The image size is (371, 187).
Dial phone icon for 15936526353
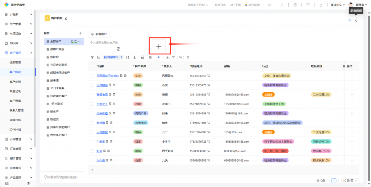pyautogui.click(x=209, y=76)
